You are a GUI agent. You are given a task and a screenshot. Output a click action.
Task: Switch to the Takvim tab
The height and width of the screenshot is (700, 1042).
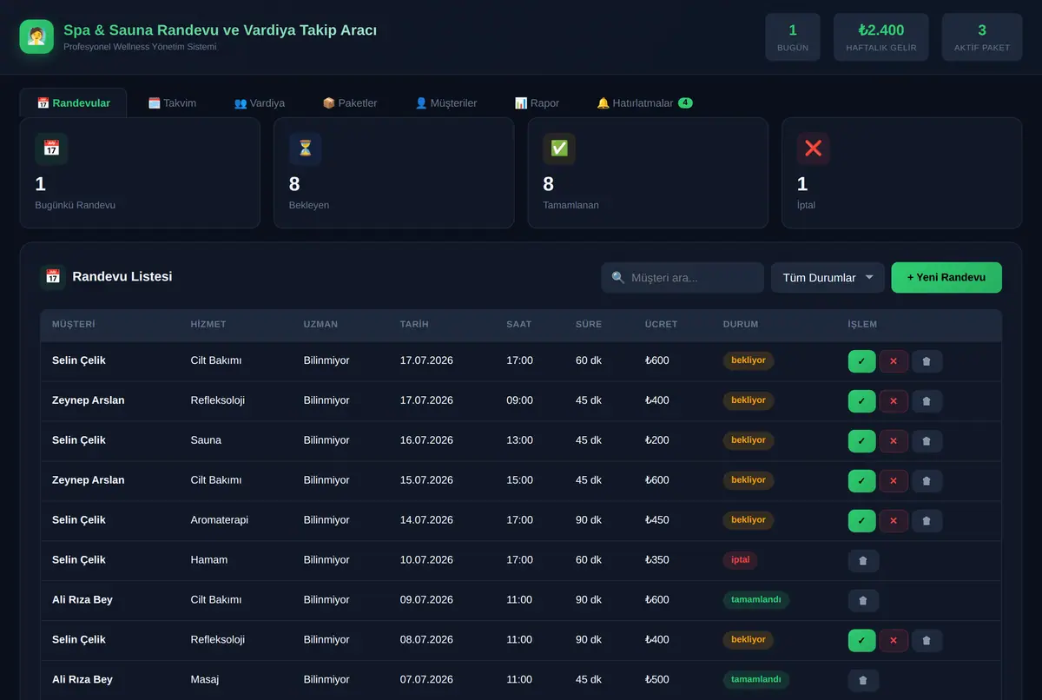(x=172, y=102)
